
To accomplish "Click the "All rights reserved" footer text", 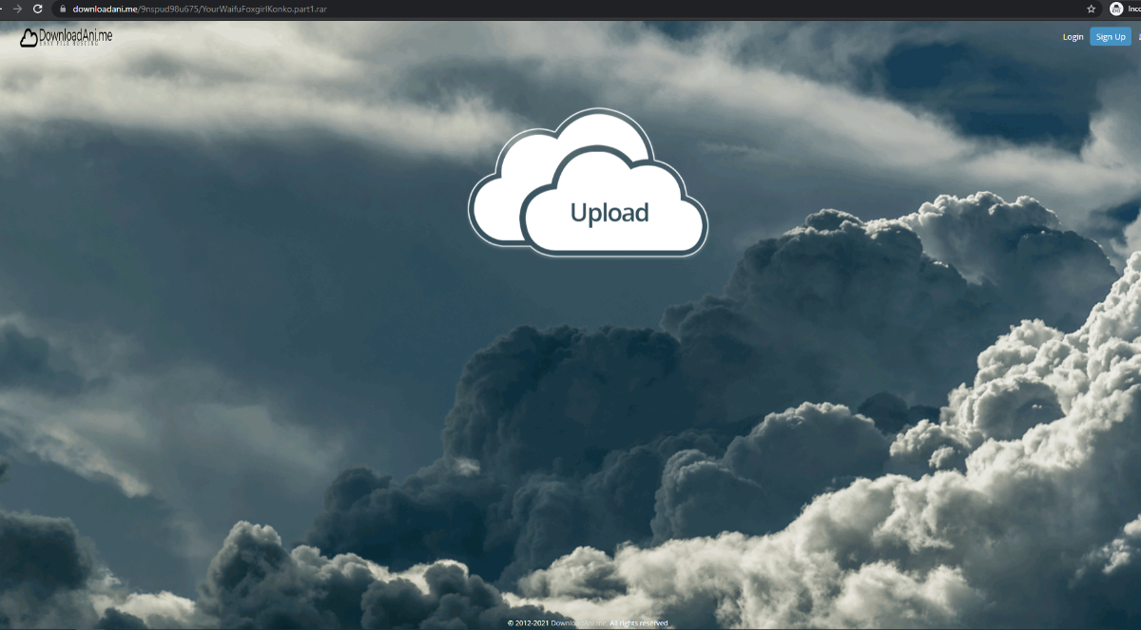I will point(639,623).
